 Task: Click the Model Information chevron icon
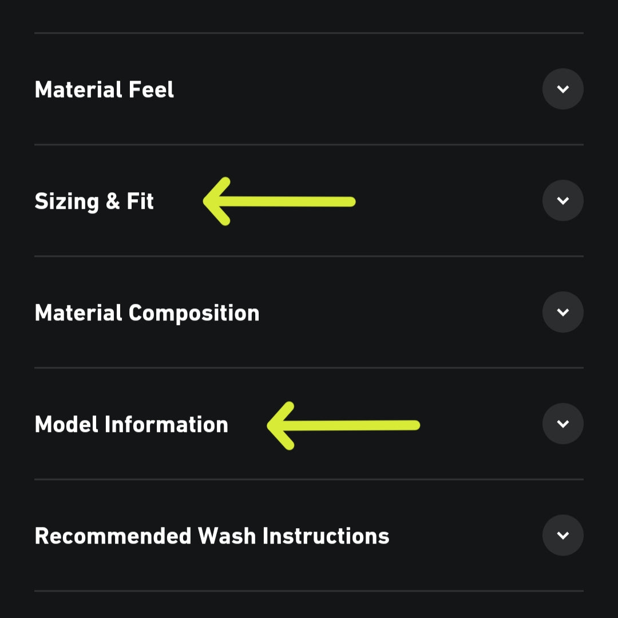tap(562, 424)
